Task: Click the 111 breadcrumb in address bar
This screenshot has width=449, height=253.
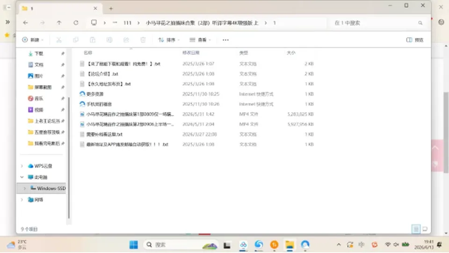Action: pos(127,23)
